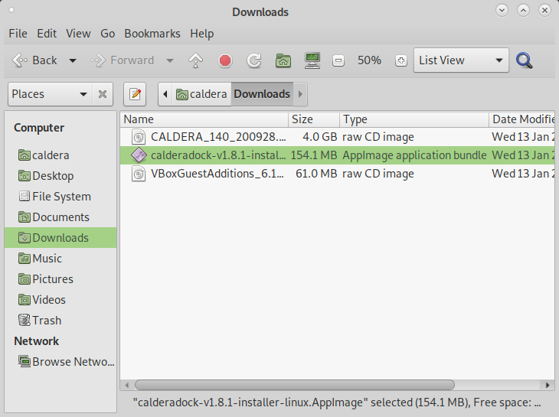The height and width of the screenshot is (417, 559).
Task: Click the red Stop loading icon
Action: point(225,60)
